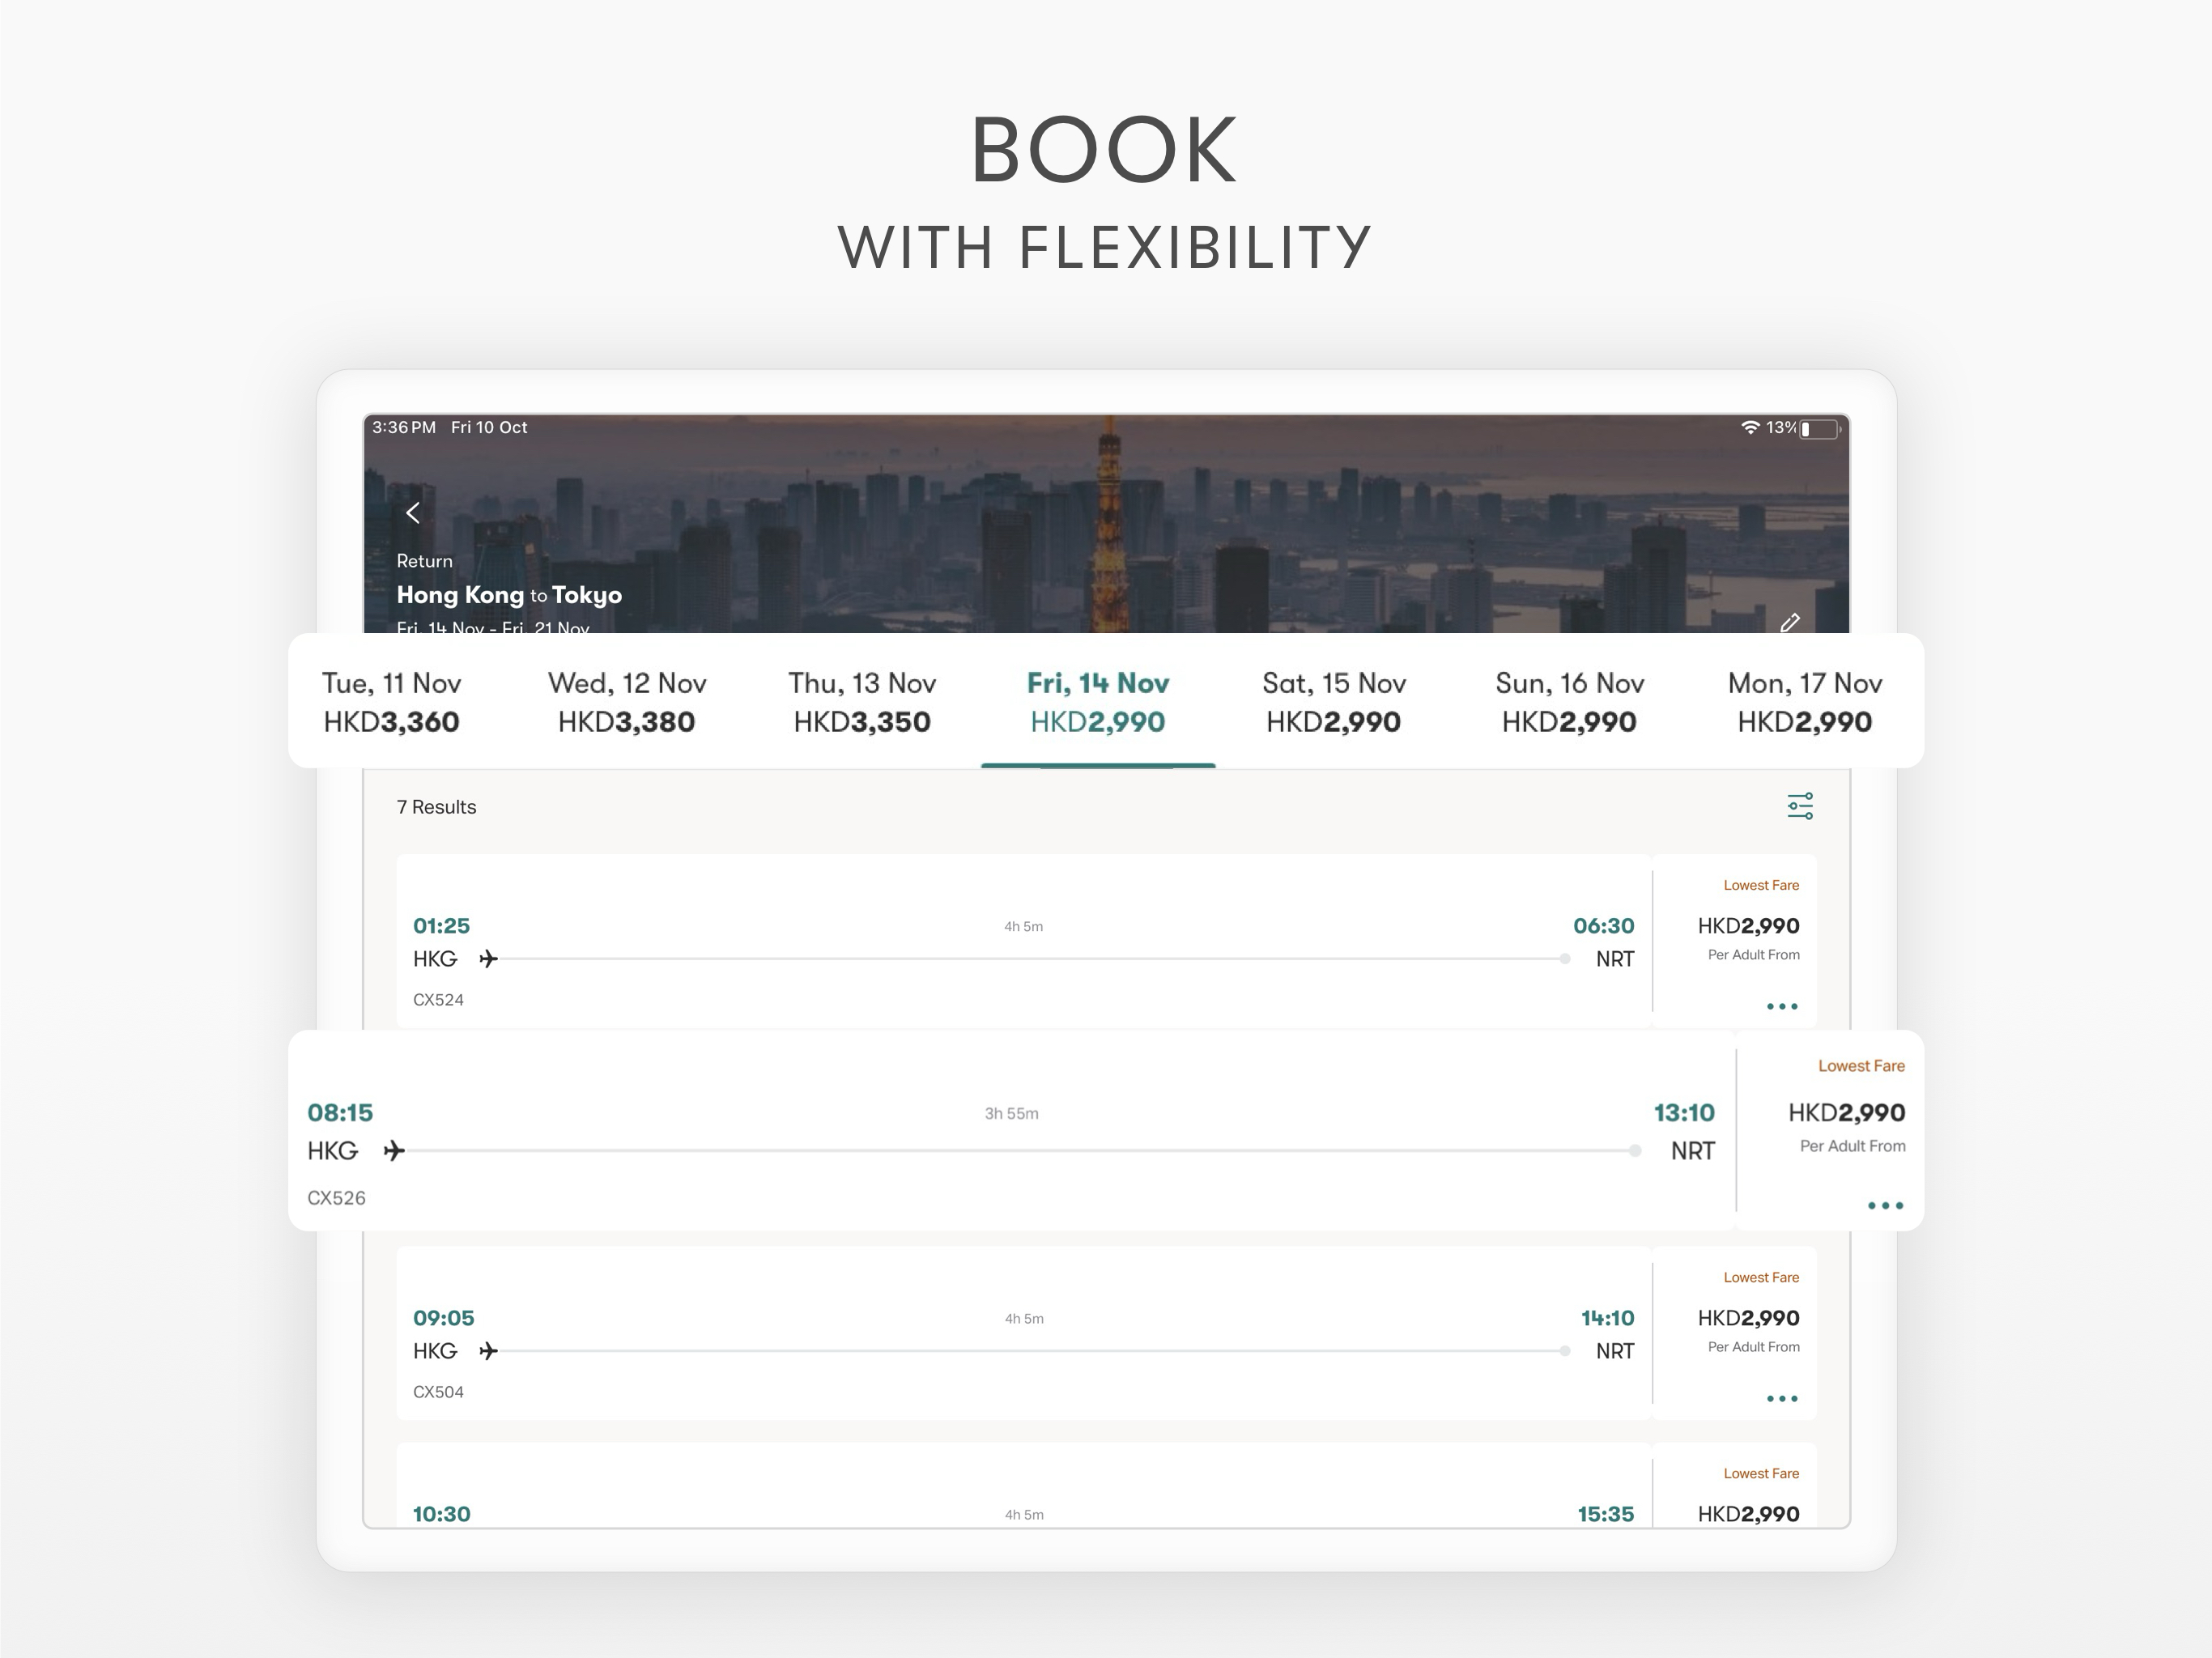Image resolution: width=2212 pixels, height=1658 pixels.
Task: Click HKD2,990 fare for CX526
Action: tap(1846, 1113)
